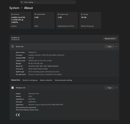Click the About page title
This screenshot has height=124, width=130.
(x=28, y=8)
